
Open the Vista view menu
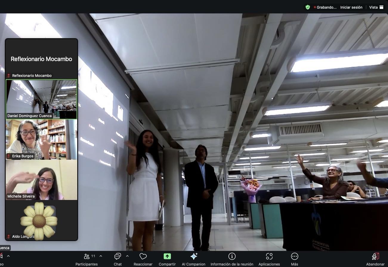[376, 7]
